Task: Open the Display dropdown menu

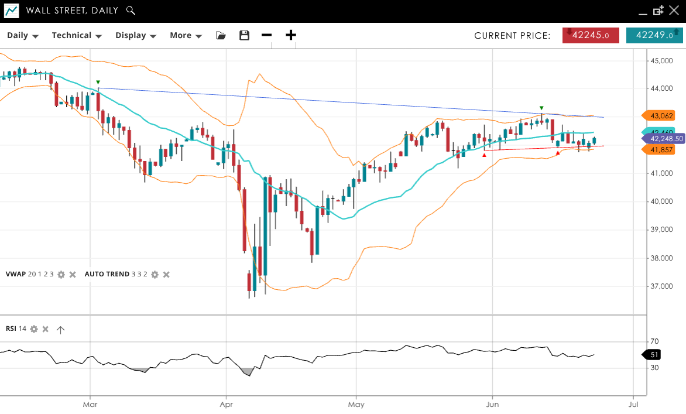Action: tap(136, 36)
